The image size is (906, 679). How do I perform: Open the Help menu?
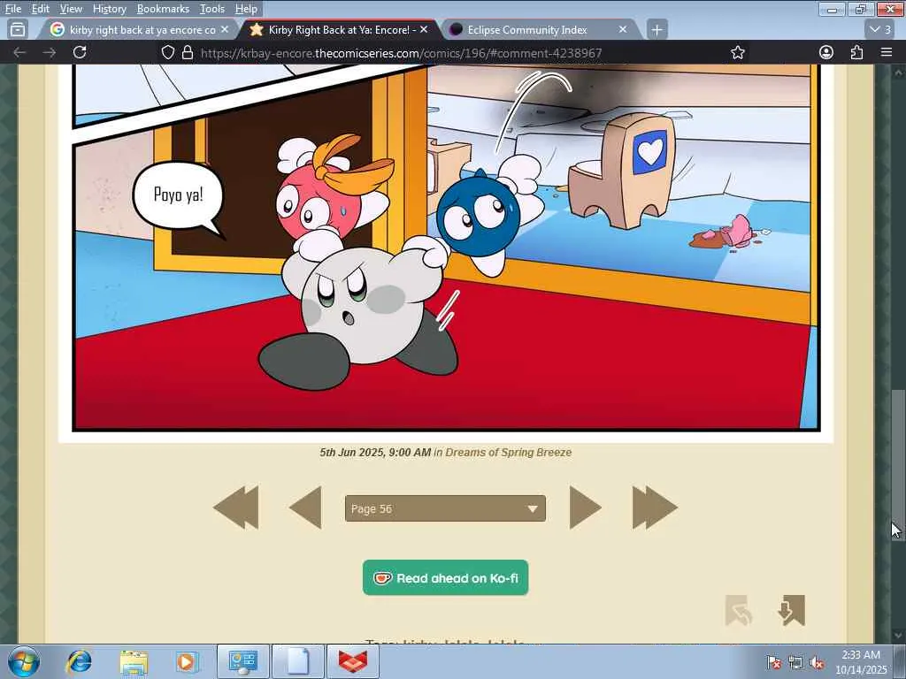pos(246,9)
